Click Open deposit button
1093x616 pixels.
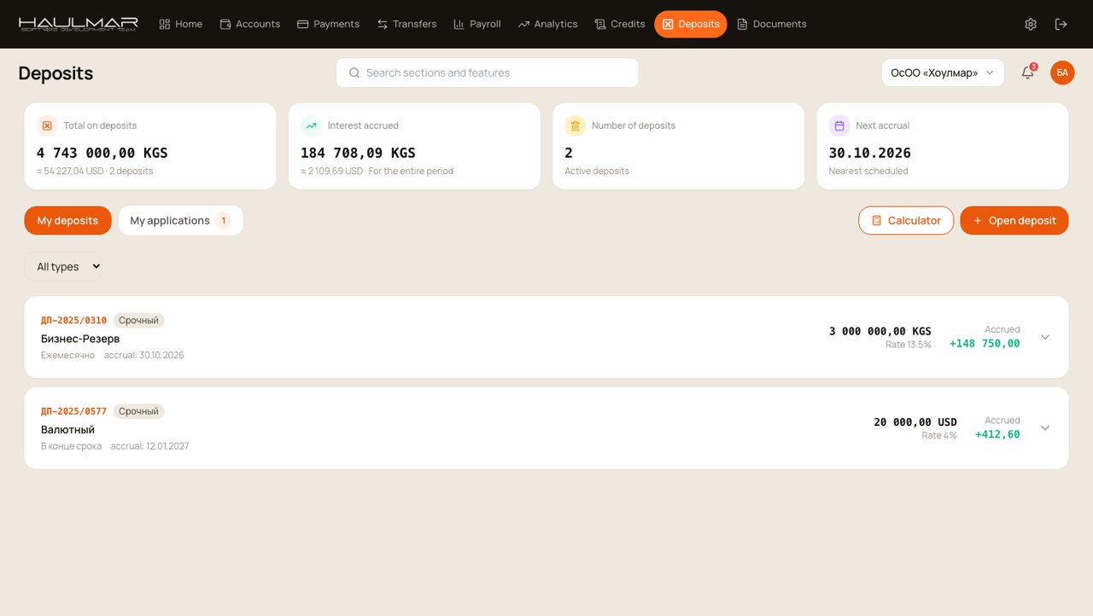click(x=1014, y=220)
